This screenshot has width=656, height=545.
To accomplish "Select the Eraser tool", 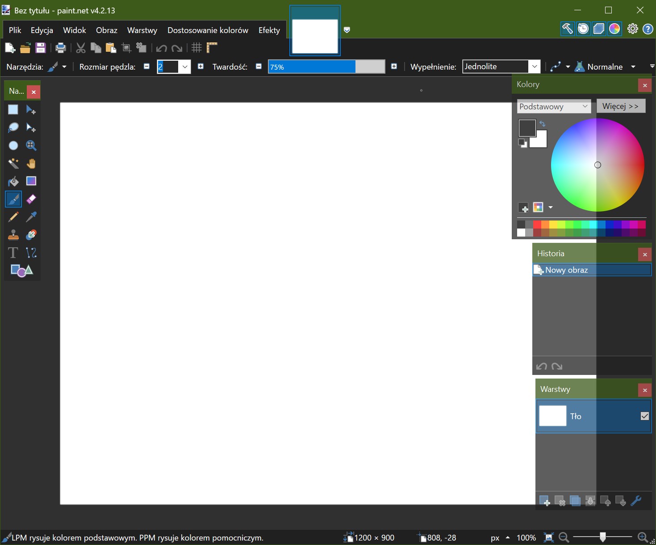I will coord(31,199).
